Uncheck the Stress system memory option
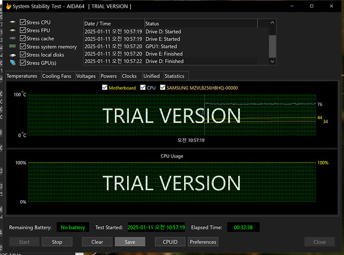Viewport: 344px width, 255px height. 22,47
